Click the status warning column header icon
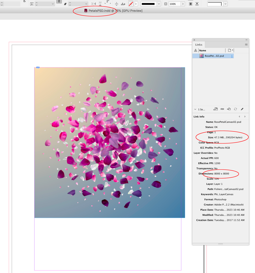255x273 pixels. (x=196, y=50)
